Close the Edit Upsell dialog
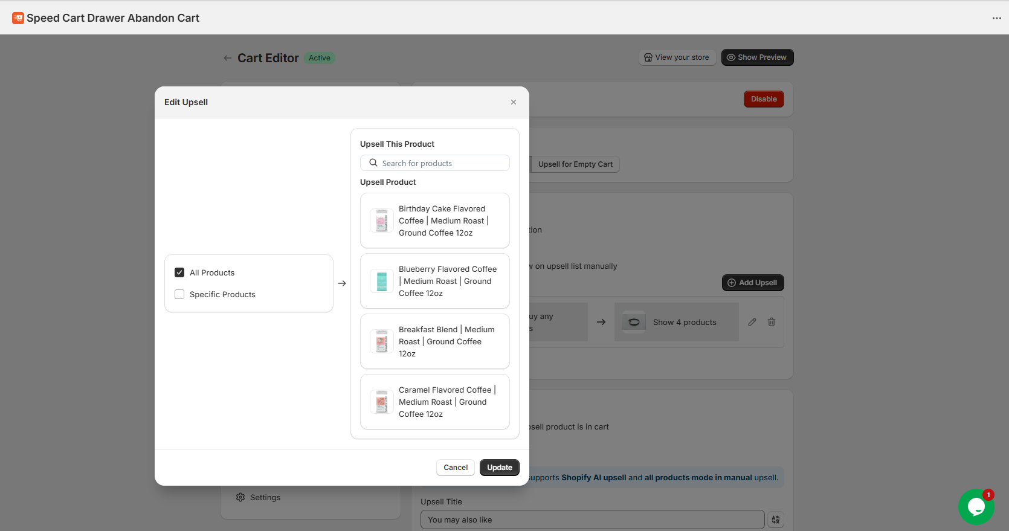1009x531 pixels. pos(514,102)
